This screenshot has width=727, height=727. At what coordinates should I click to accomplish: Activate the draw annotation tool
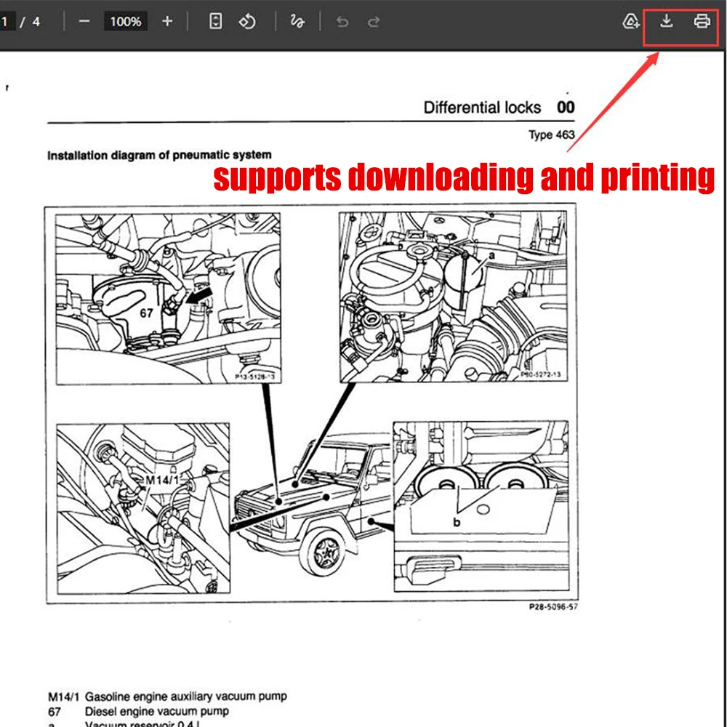click(x=297, y=22)
